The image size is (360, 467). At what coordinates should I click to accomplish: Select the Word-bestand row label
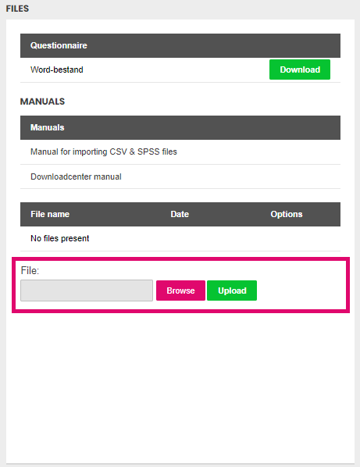56,70
